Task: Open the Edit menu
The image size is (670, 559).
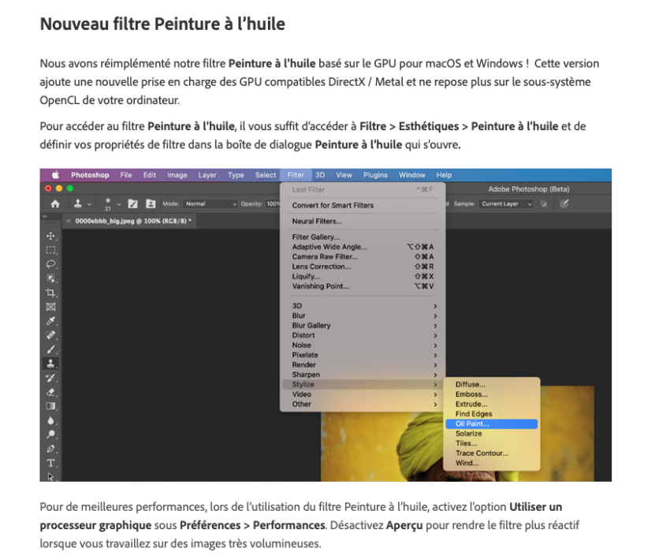Action: tap(150, 175)
